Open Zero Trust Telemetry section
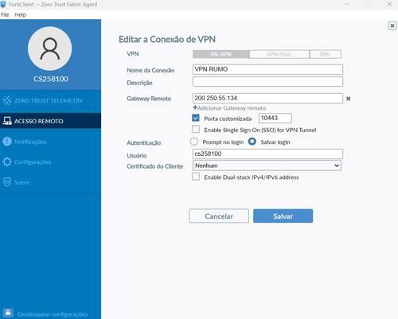The height and width of the screenshot is (319, 398). [50, 101]
